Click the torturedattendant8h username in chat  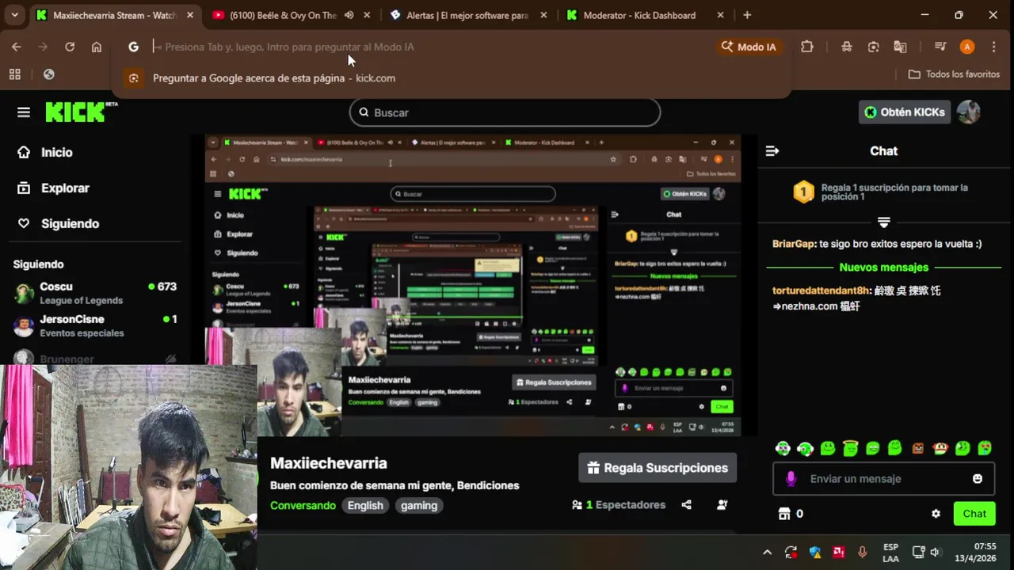tap(822, 291)
